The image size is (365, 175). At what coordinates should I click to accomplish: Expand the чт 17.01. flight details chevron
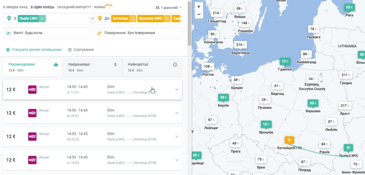[177, 90]
